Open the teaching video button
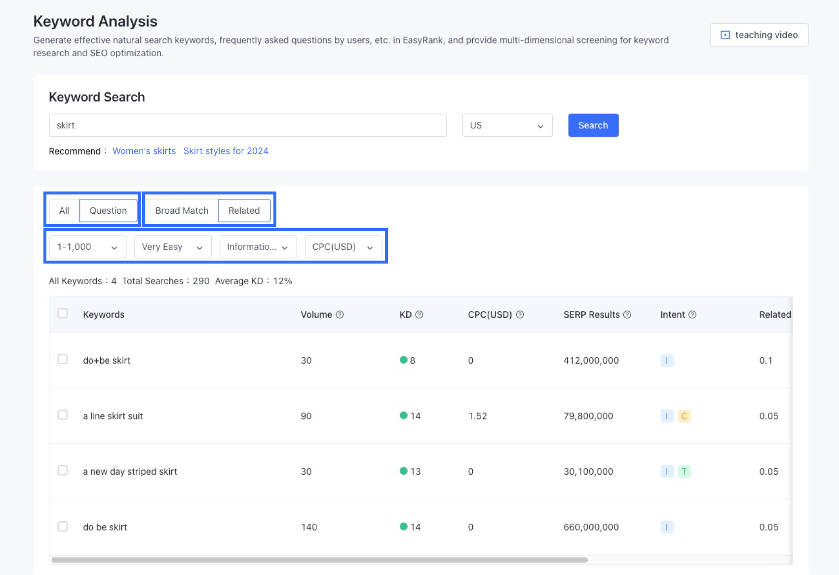Image resolution: width=839 pixels, height=575 pixels. point(759,35)
